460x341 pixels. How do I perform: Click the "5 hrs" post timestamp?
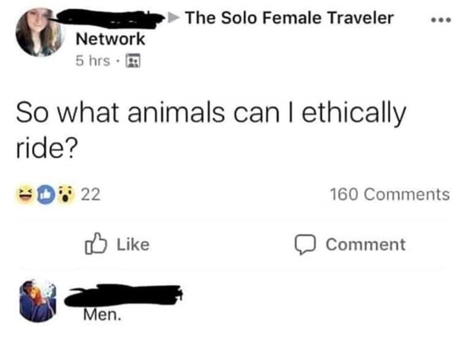93,61
